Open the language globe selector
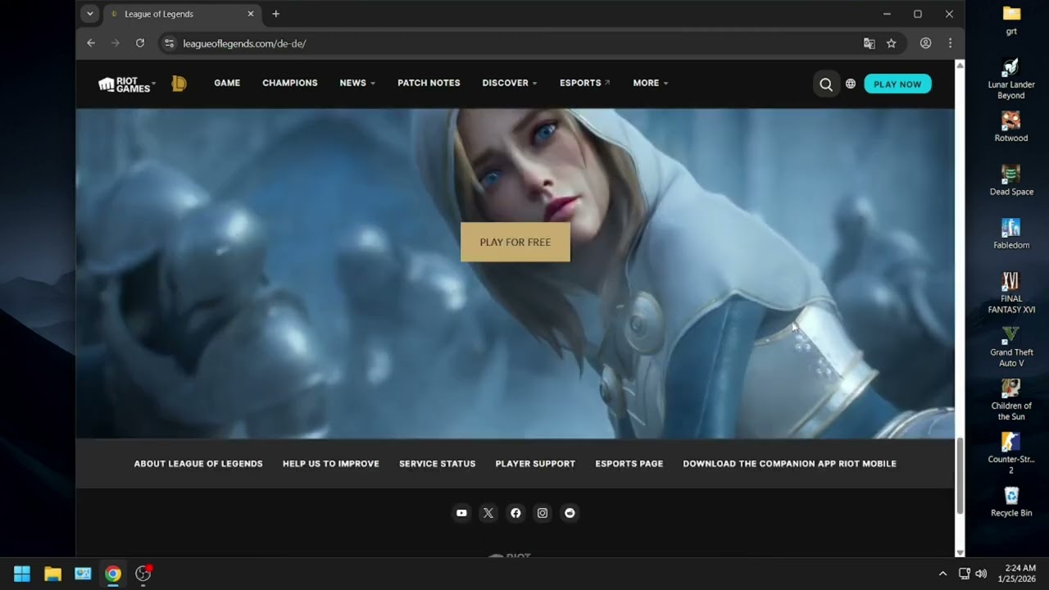 [851, 84]
